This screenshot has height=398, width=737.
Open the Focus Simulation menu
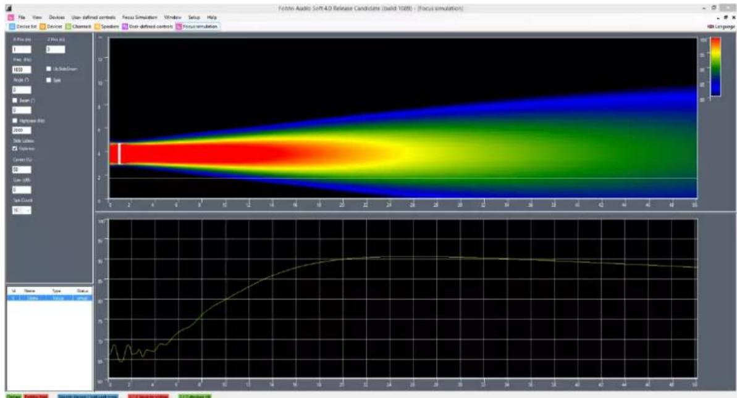point(140,17)
